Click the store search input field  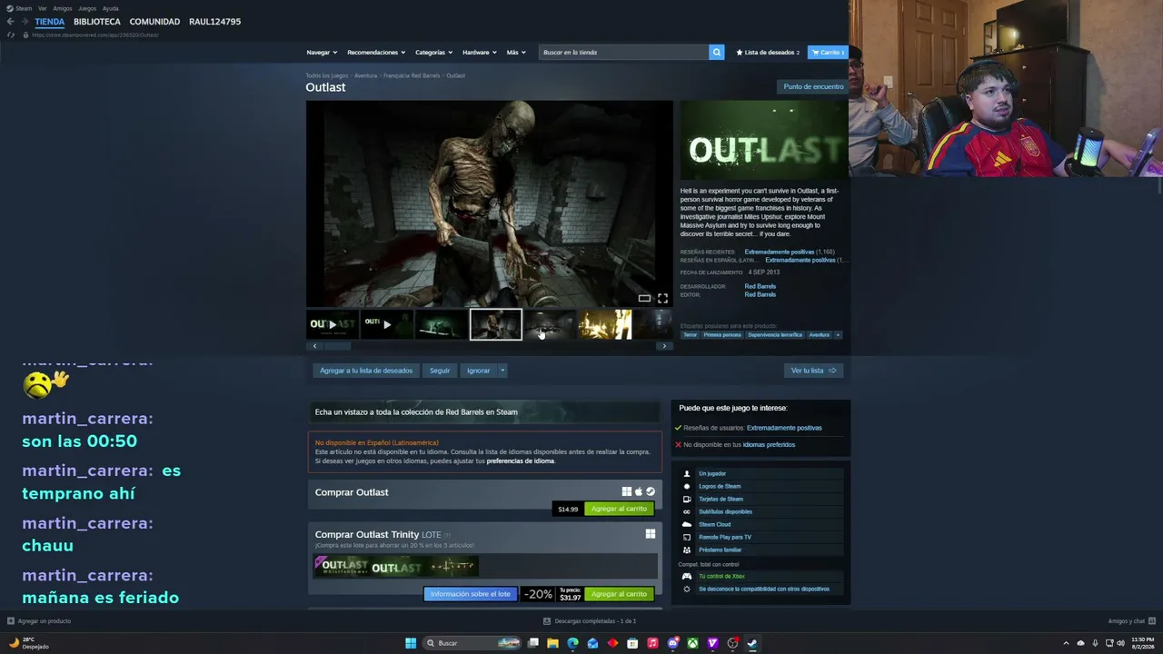click(x=623, y=52)
